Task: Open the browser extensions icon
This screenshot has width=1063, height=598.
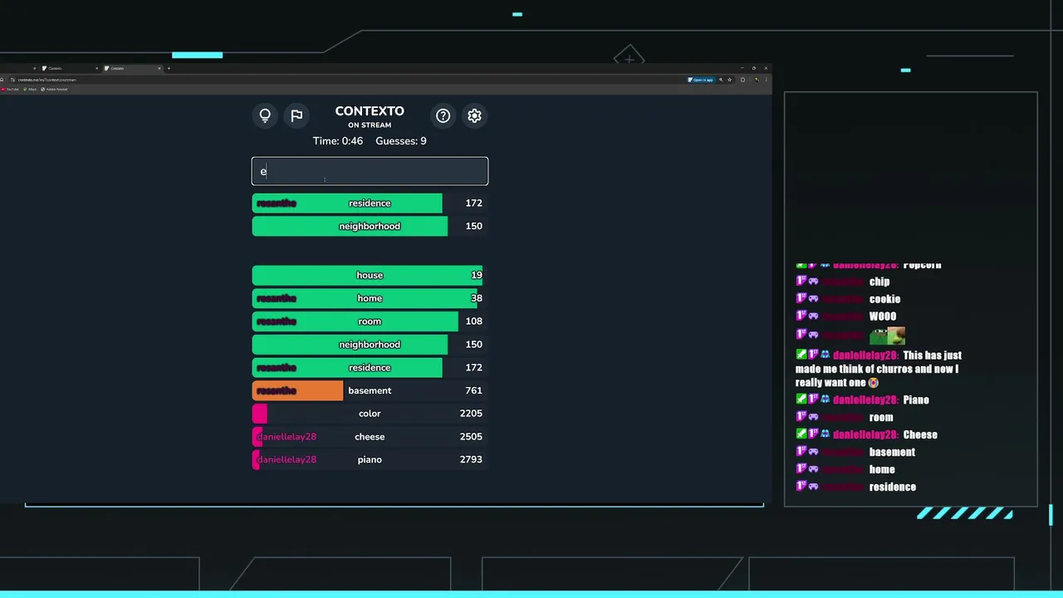Action: click(742, 80)
